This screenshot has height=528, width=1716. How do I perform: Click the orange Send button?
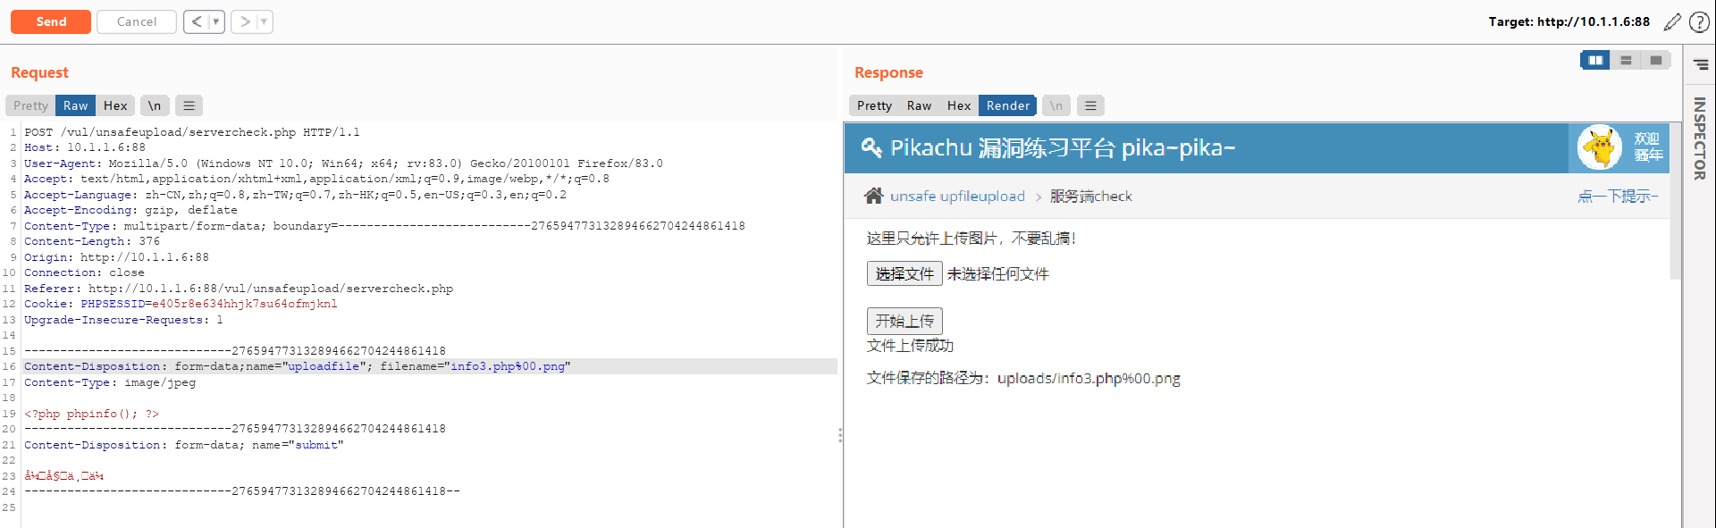[x=51, y=21]
